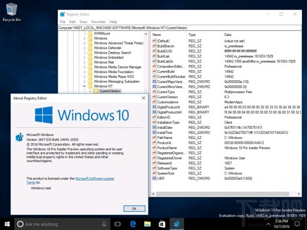
Task: Select the InstallDate DWORD icon
Action: point(155,127)
